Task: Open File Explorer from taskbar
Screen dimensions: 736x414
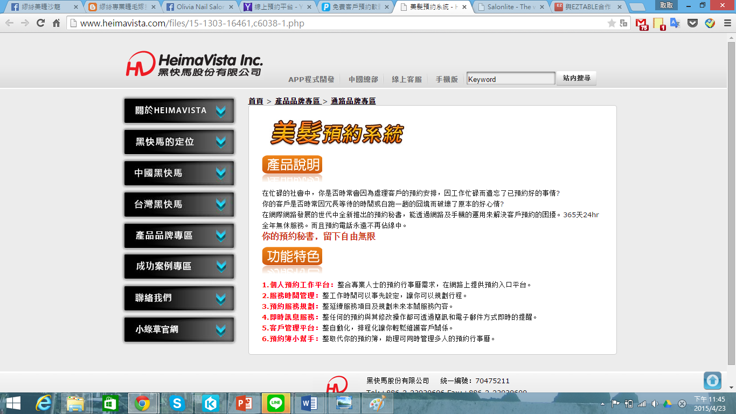Action: [76, 403]
